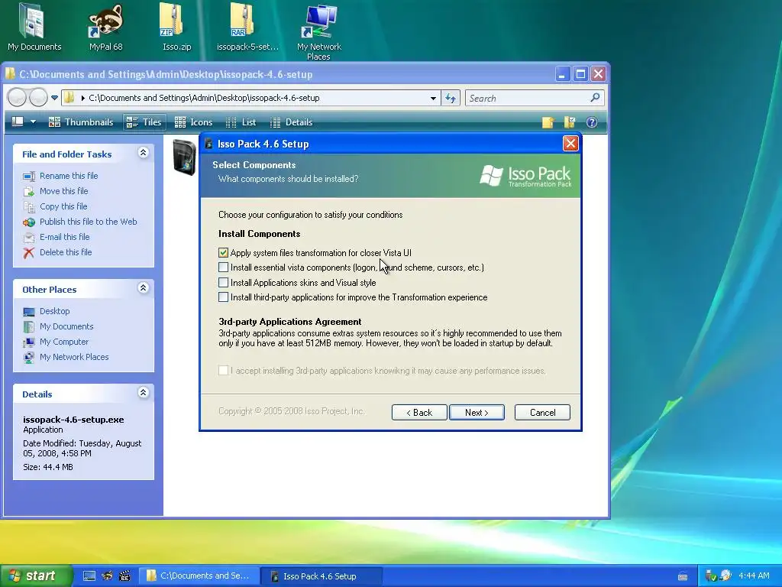Screen dimensions: 782x587
Task: Uncheck Apply system files transformation checkbox
Action: point(223,252)
